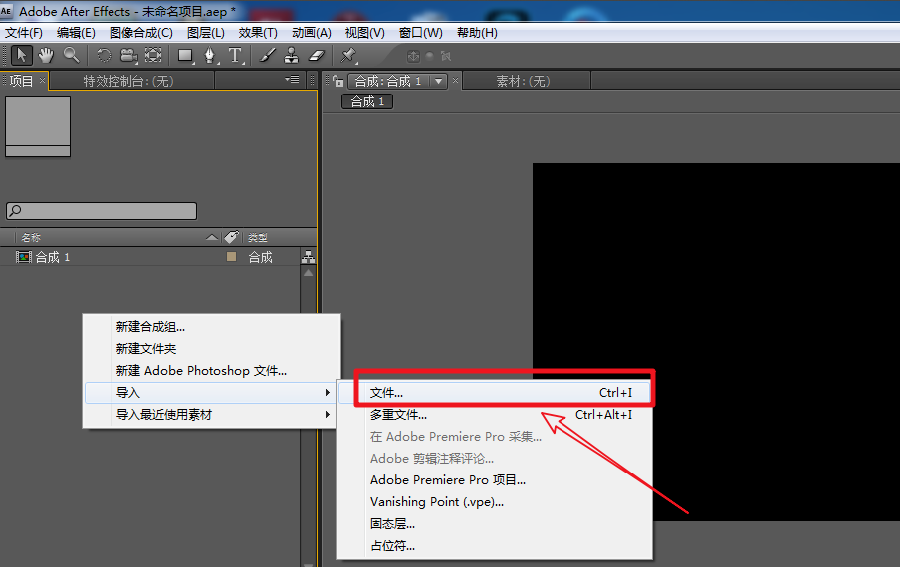Click the project panel search field
900x567 pixels.
pyautogui.click(x=102, y=211)
